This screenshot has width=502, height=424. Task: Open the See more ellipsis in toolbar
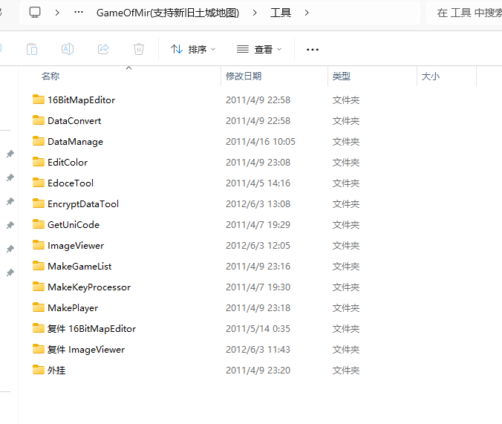(313, 50)
